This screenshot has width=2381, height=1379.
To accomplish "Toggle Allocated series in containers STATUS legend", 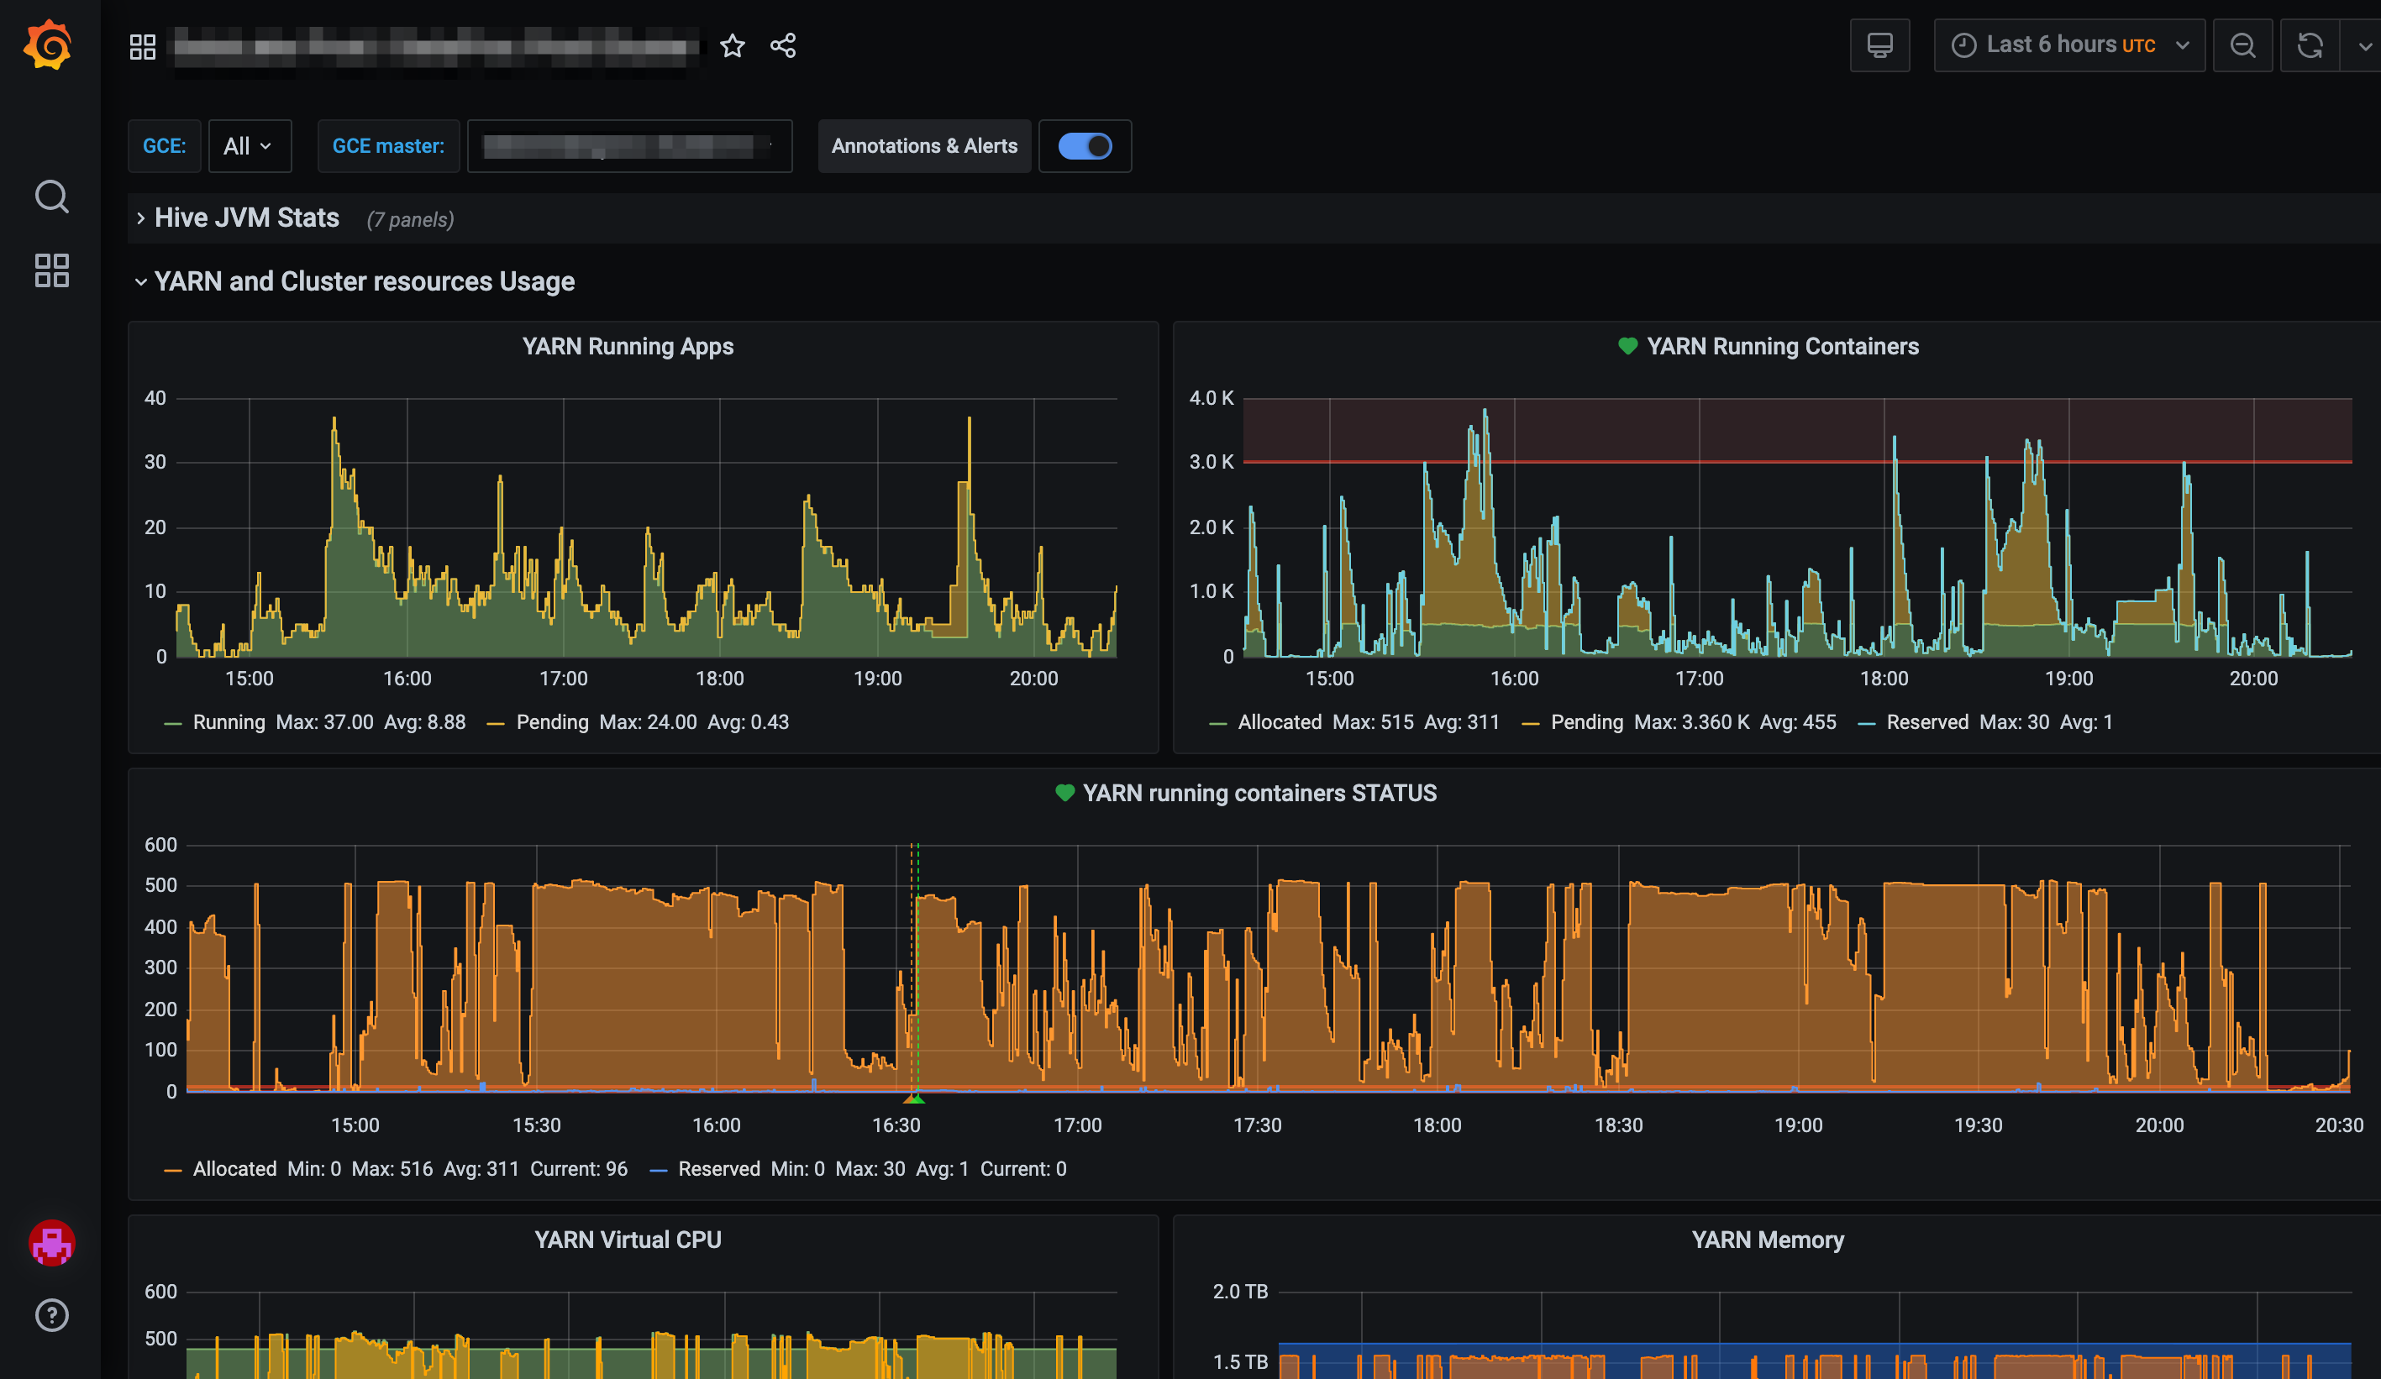I will pyautogui.click(x=234, y=1169).
